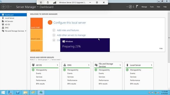
Task: Select Dashboard in the sidebar
Action: (x=14, y=15)
